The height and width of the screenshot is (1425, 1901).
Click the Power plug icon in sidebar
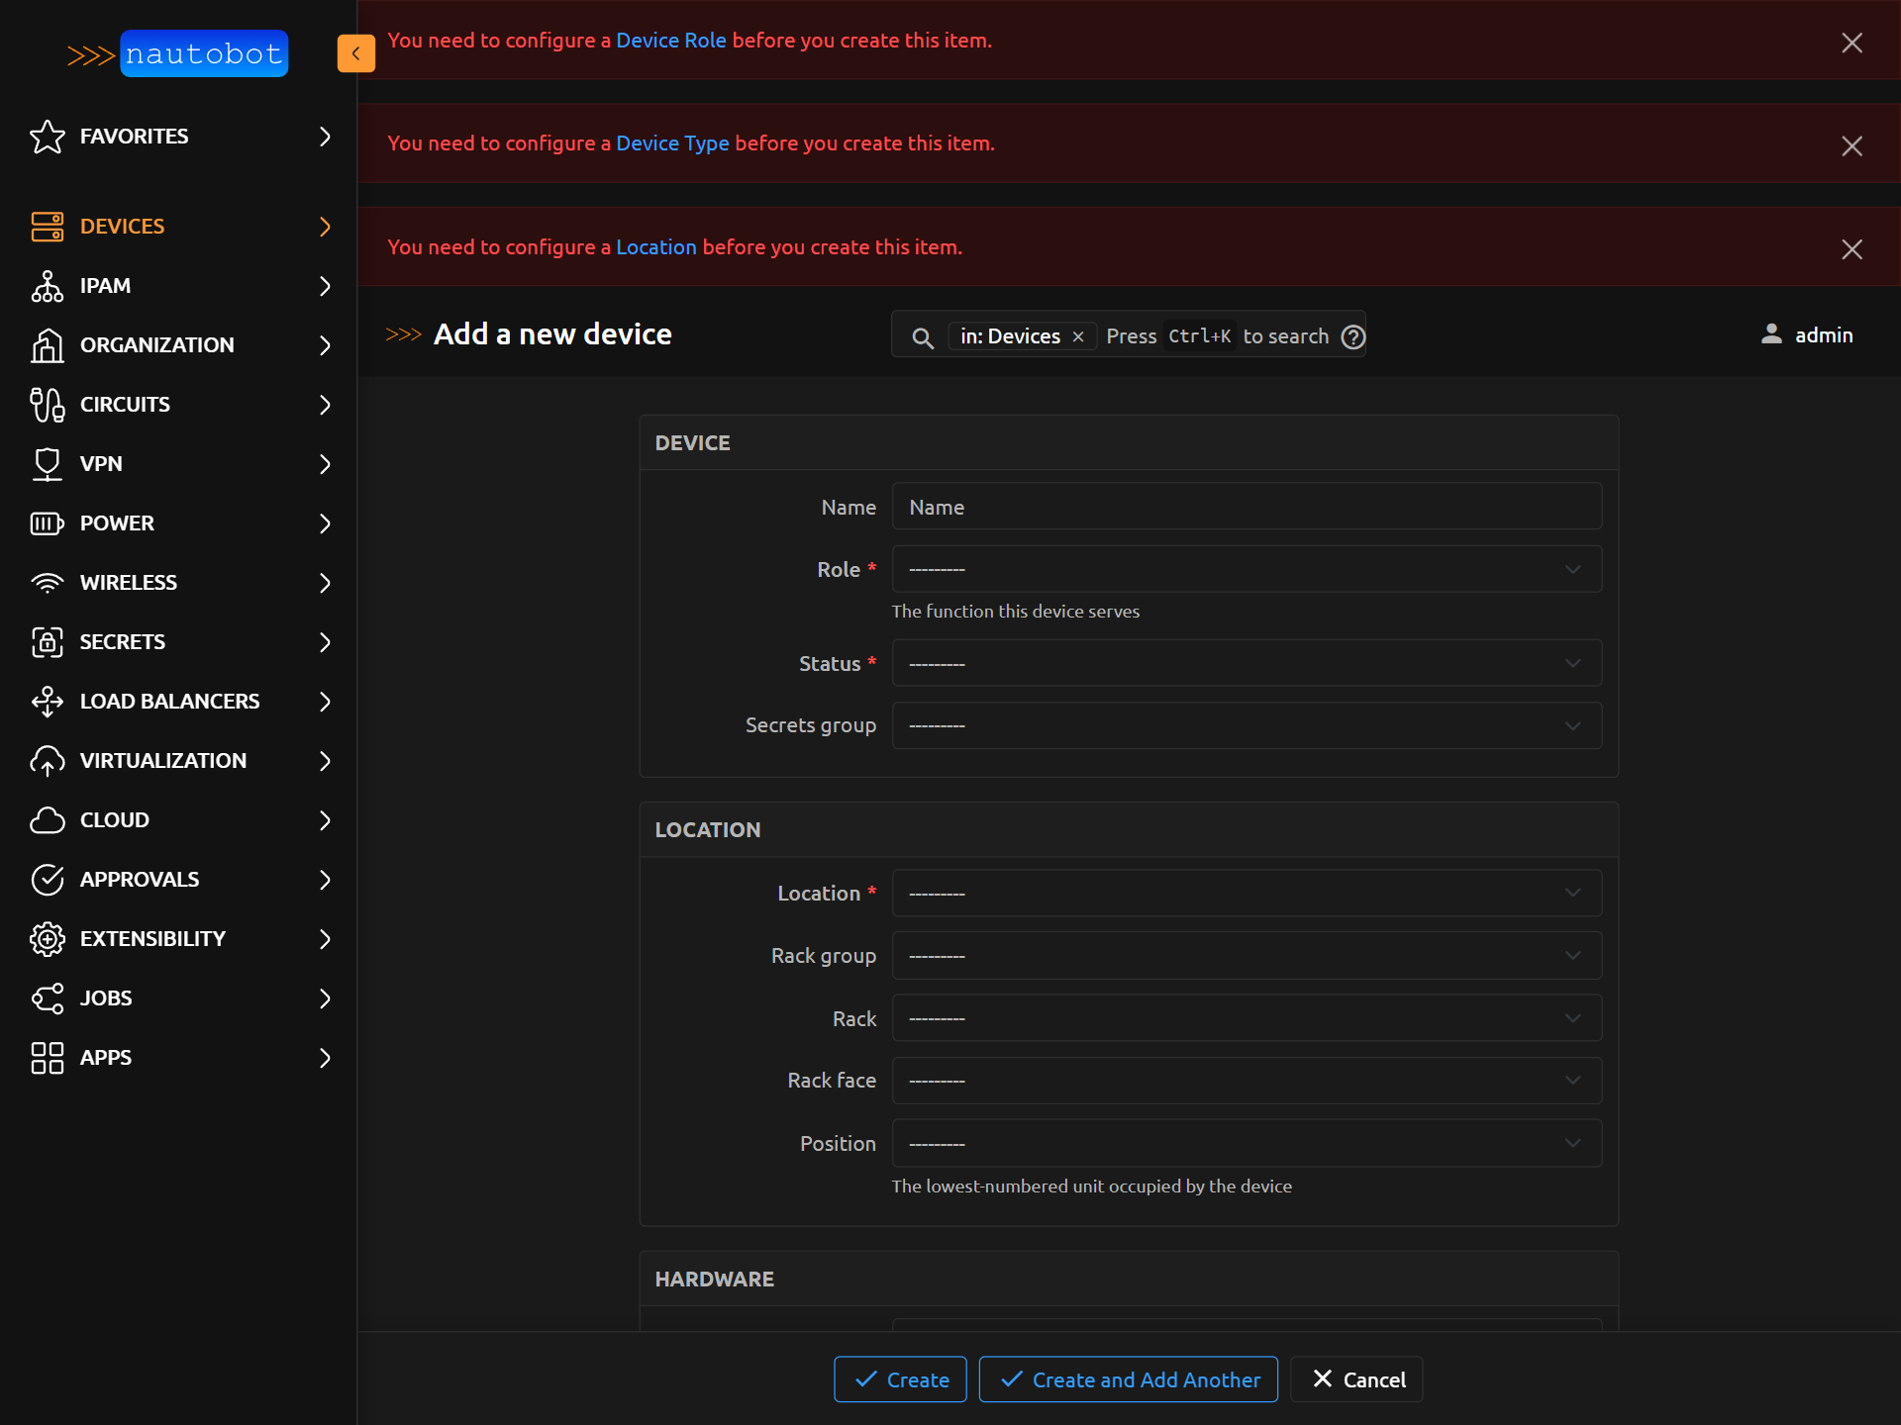point(46,523)
